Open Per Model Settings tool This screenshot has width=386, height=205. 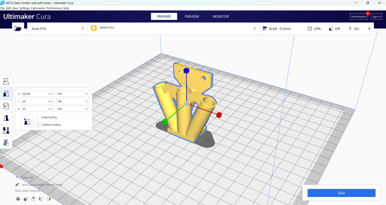(x=6, y=130)
